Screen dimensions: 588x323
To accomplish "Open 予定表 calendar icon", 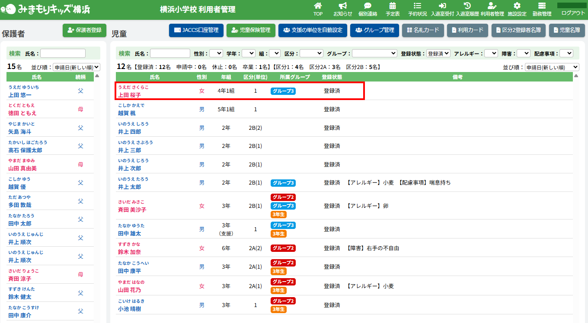I will (393, 6).
